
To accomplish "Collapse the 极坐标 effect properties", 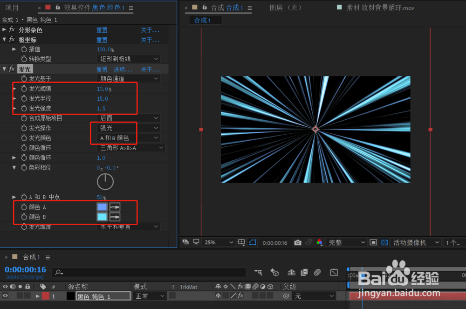I will [x=4, y=39].
